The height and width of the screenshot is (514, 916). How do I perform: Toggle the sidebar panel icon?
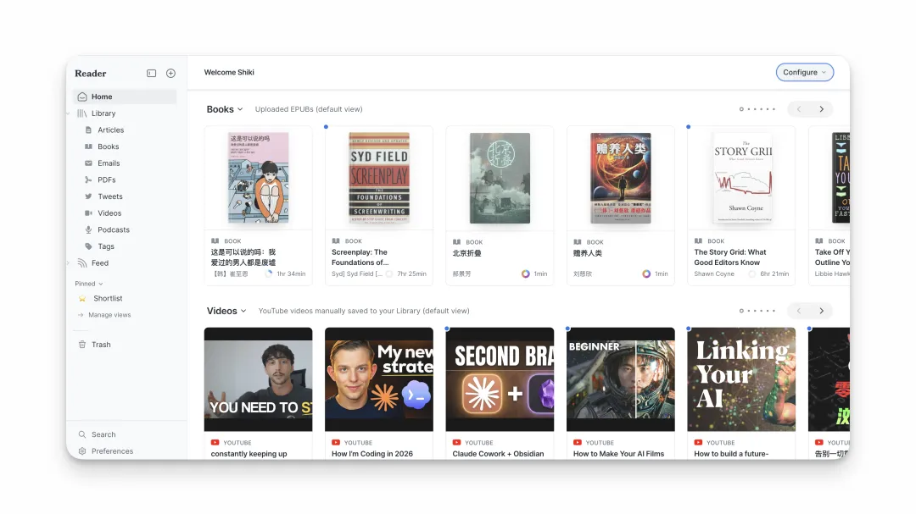[152, 74]
